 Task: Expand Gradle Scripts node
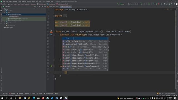coord(3,27)
